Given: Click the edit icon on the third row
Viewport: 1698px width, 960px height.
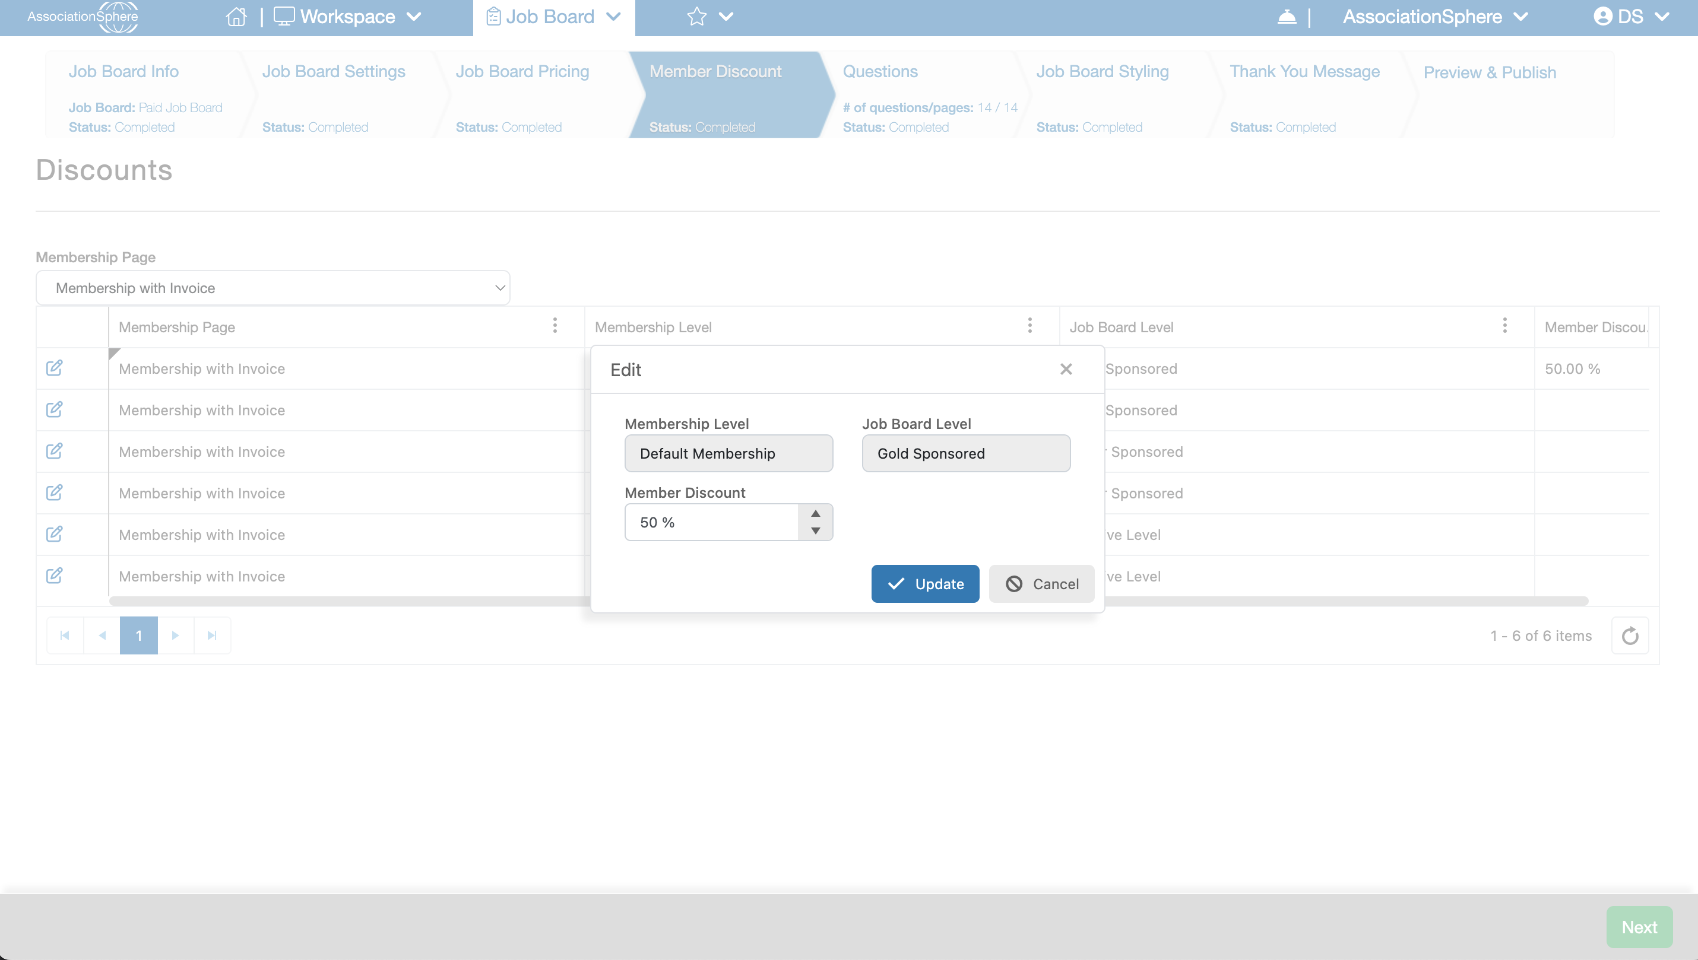Looking at the screenshot, I should 54,451.
